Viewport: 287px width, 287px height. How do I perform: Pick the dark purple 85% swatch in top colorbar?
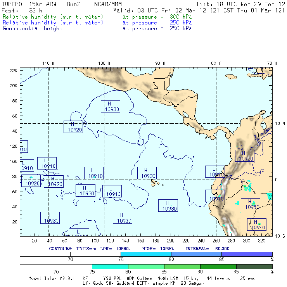click(247, 254)
